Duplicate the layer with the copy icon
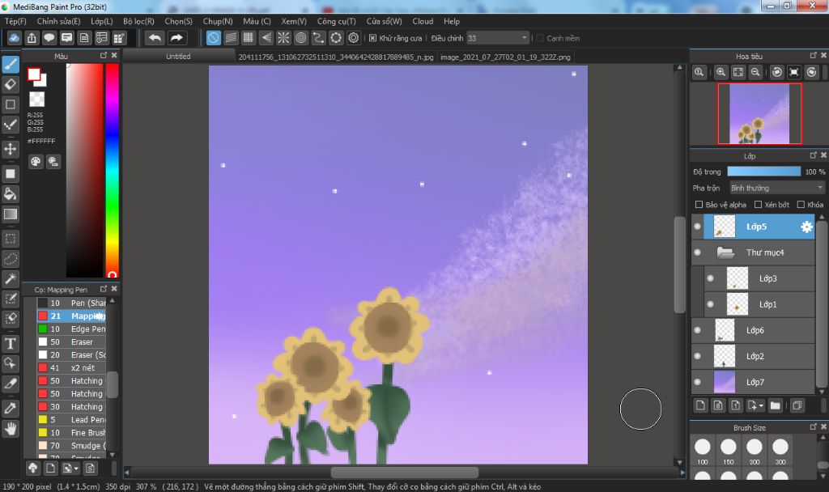This screenshot has width=829, height=492. 797,405
